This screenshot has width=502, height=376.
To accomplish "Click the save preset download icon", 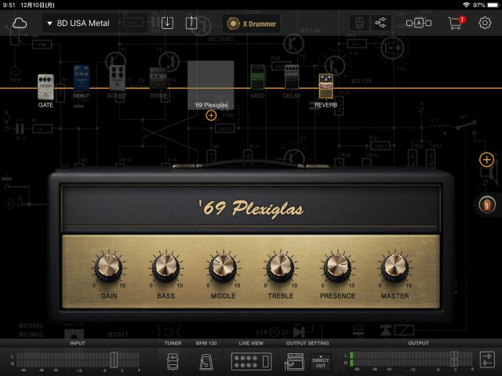I will pos(167,23).
